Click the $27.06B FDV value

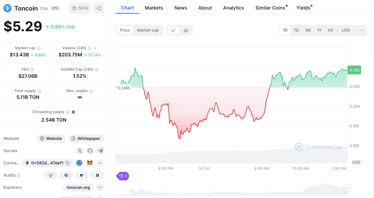28,76
